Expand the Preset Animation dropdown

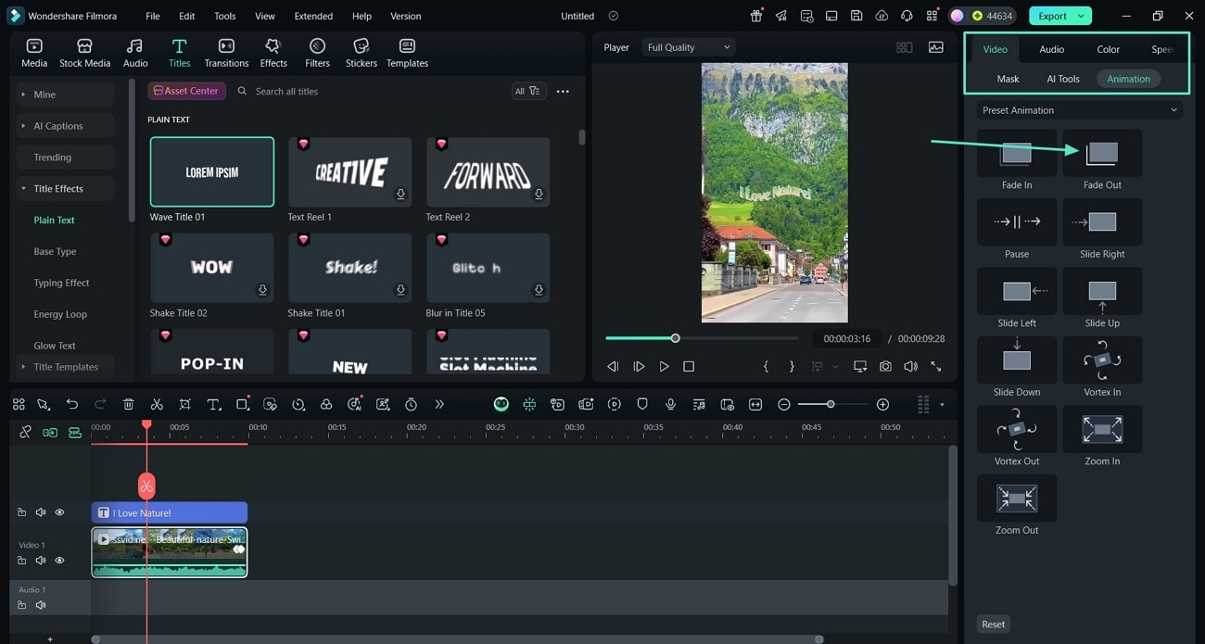click(x=1077, y=109)
